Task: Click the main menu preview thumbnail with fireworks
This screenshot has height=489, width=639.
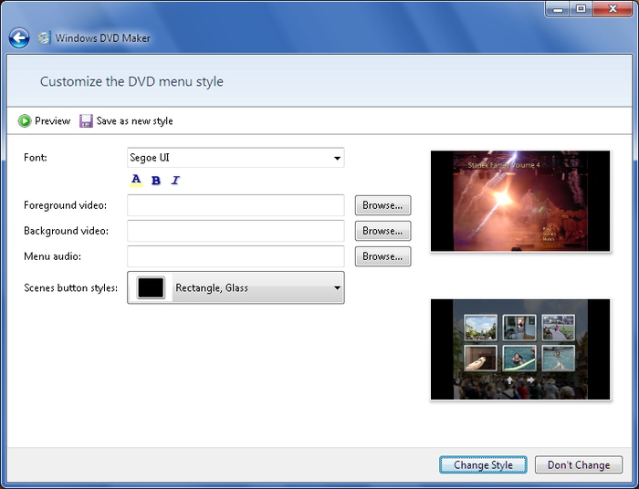Action: point(520,201)
